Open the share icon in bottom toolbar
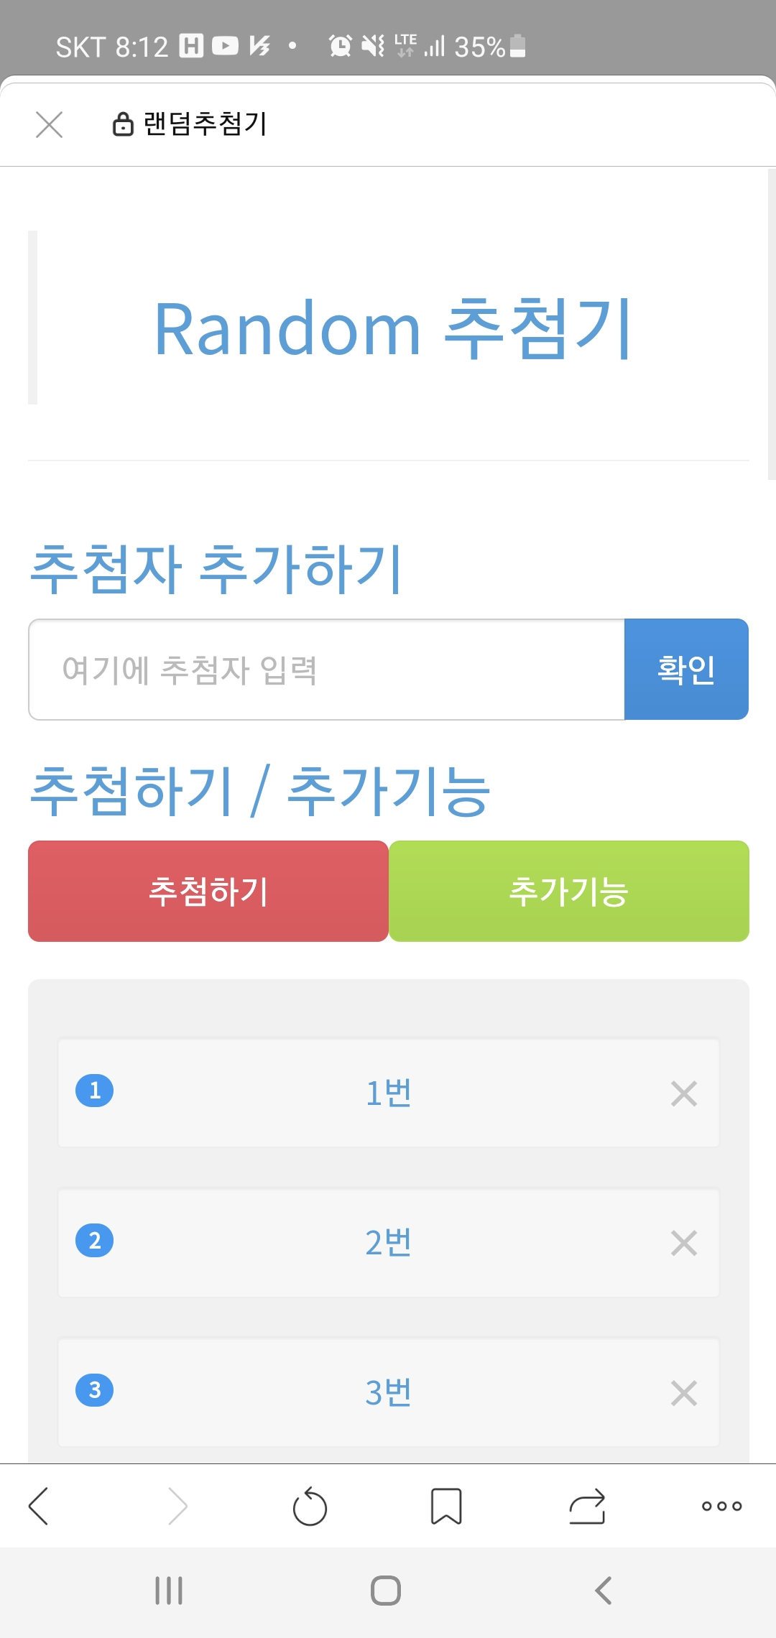Screen dimensions: 776x1638 point(587,1506)
